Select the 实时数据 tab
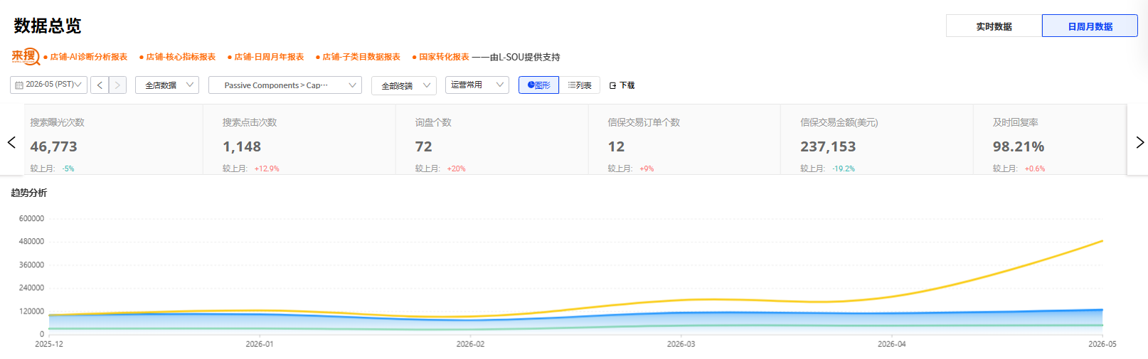 pos(994,26)
